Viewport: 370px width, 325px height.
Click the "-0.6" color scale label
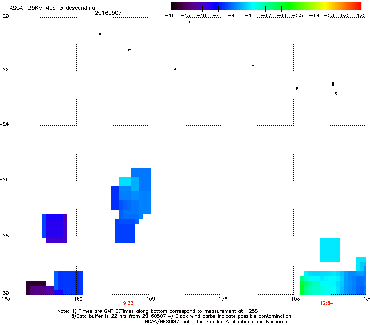(x=282, y=16)
